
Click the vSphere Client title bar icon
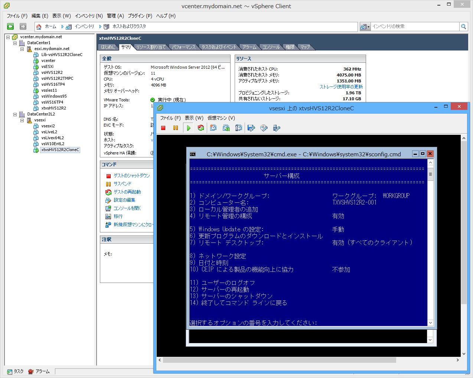coord(7,6)
